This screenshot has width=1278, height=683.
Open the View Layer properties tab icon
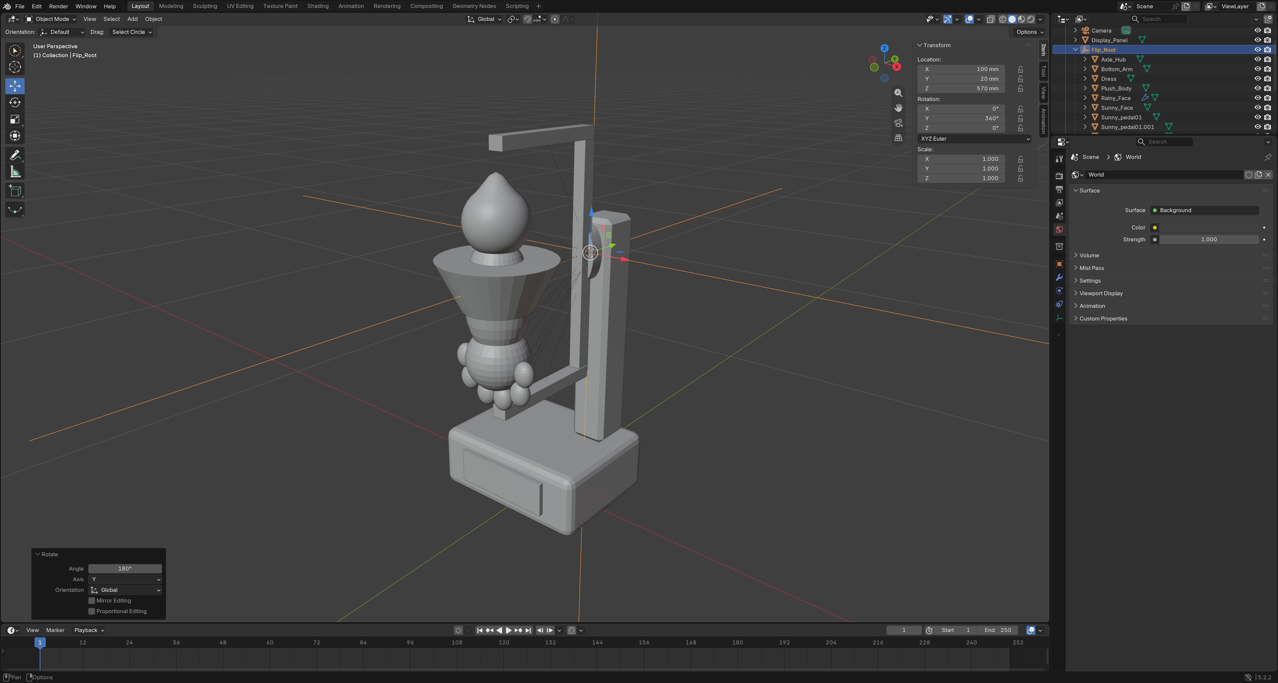pos(1059,203)
